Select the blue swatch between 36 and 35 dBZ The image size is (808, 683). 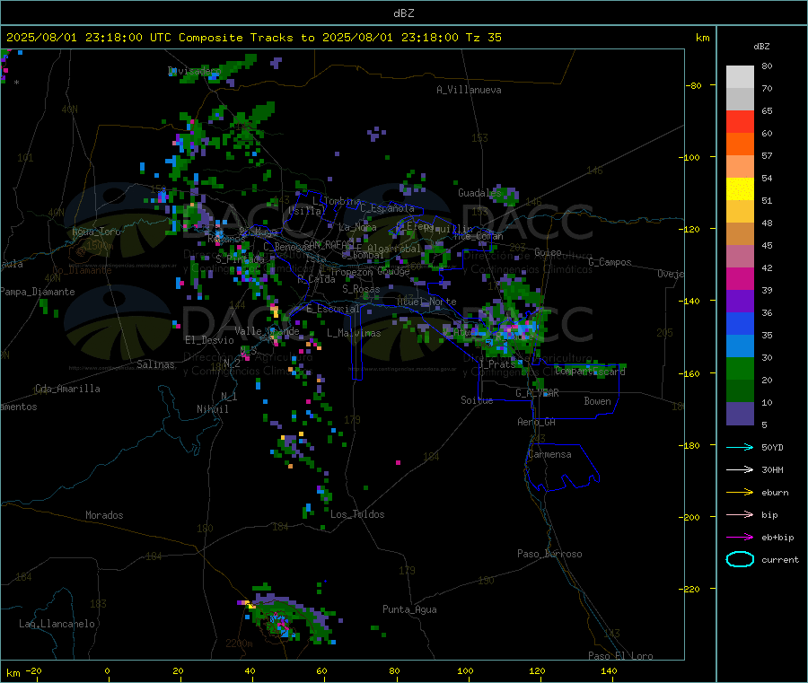[740, 323]
